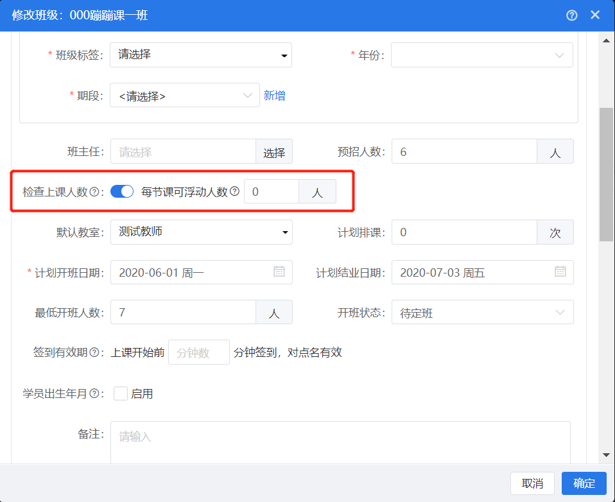615x502 pixels.
Task: Click calendar icon in 计划开班日期 field
Action: 279,272
